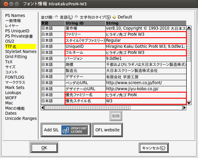Click the horizontal scroll right arrow
The image size is (198, 158).
coord(184,108)
